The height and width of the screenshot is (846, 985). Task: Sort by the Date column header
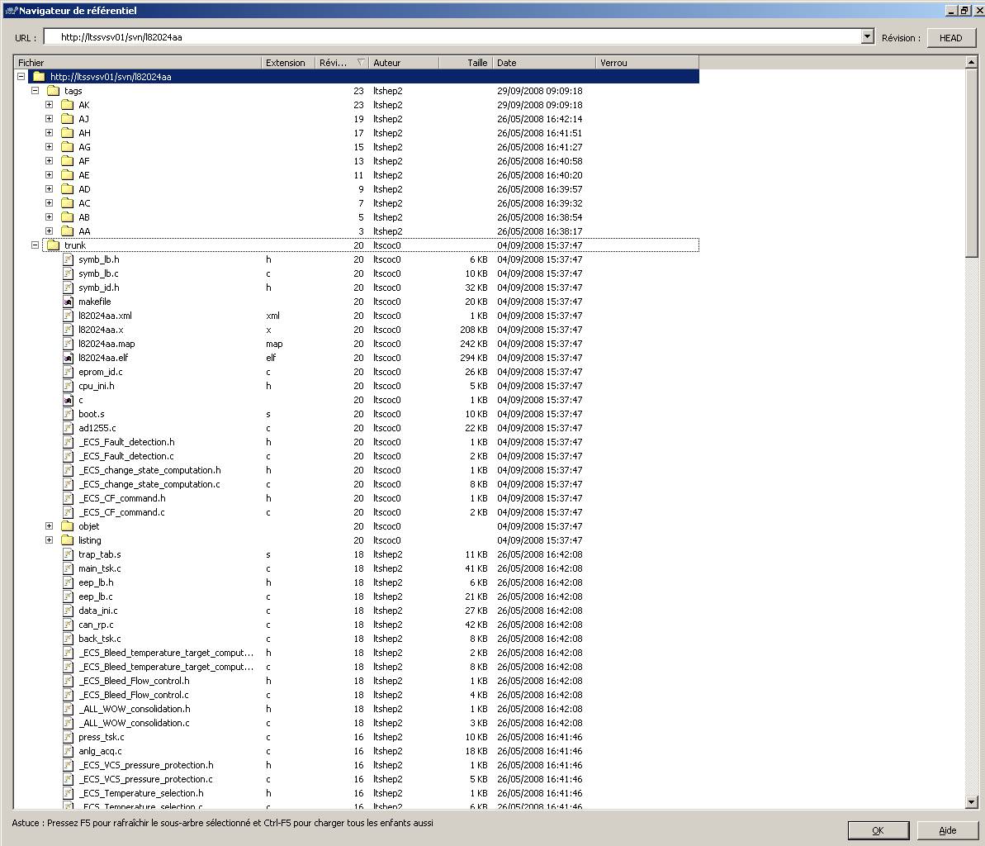(544, 63)
